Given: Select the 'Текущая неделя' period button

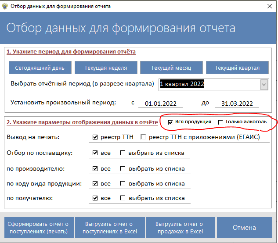Looking at the screenshot, I should point(105,68).
